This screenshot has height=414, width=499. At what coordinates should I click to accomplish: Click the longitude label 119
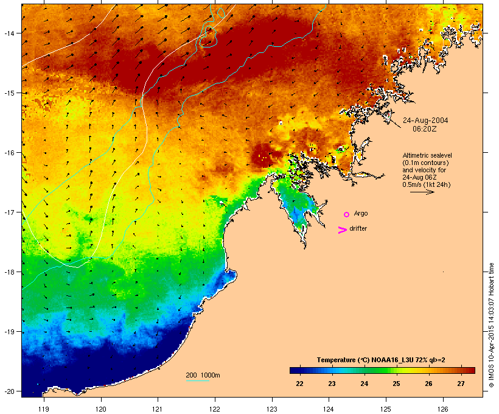pos(44,409)
